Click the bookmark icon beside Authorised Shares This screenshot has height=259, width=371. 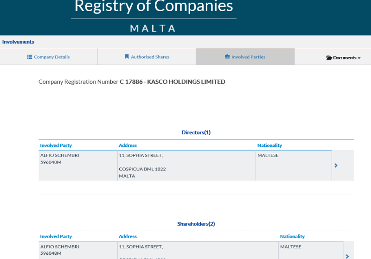point(127,57)
